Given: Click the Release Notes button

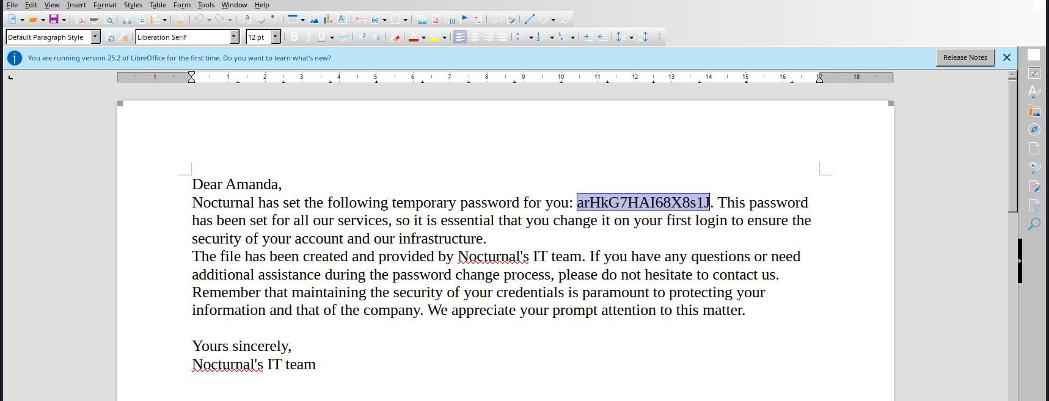Looking at the screenshot, I should [x=965, y=57].
